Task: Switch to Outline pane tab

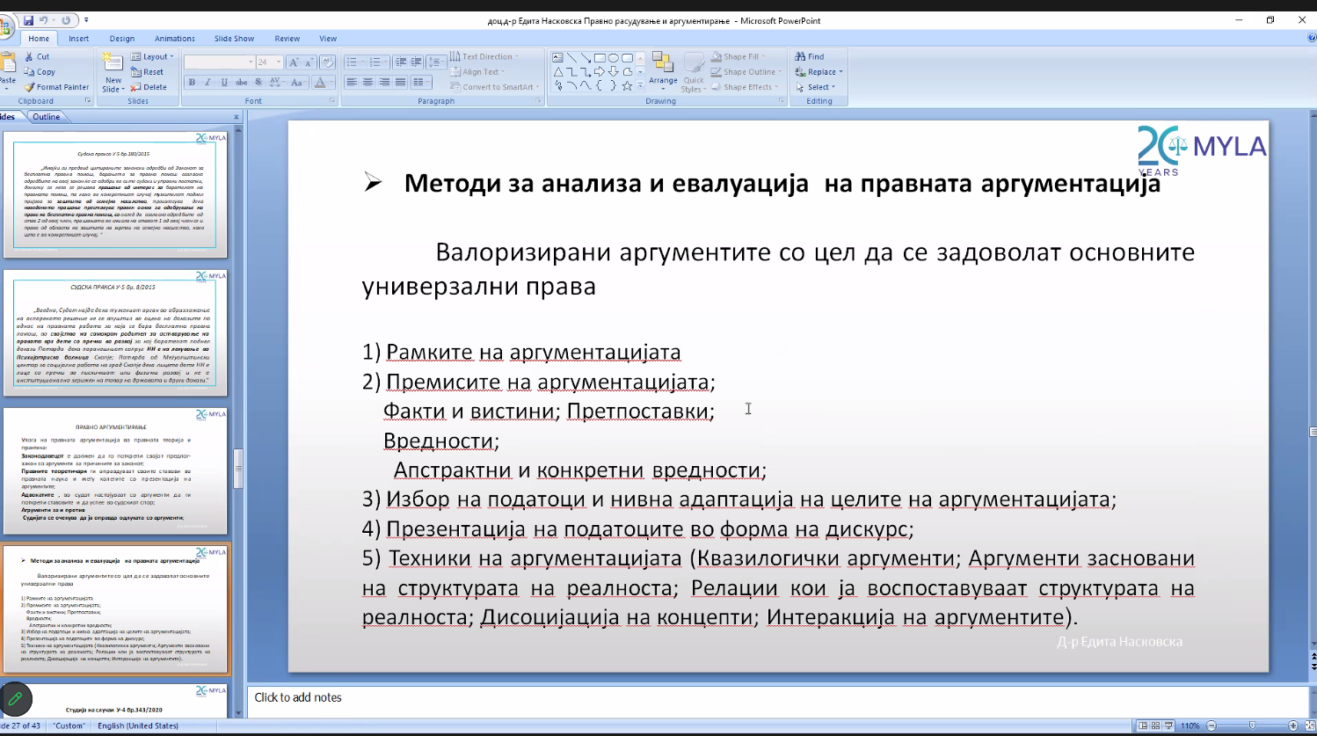Action: coord(47,117)
